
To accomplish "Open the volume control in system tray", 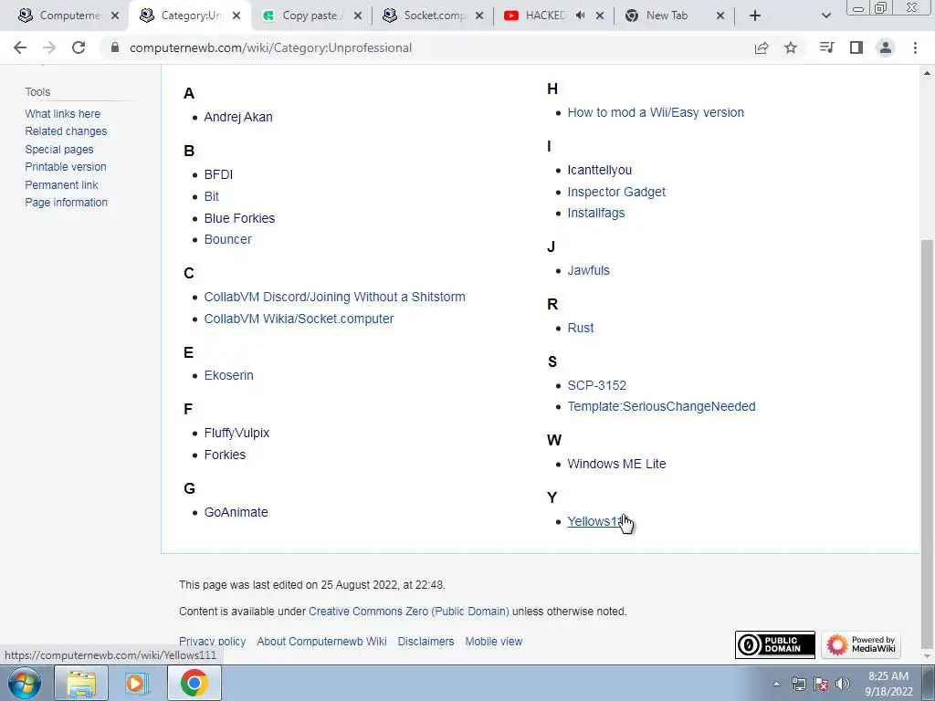I will click(x=843, y=685).
